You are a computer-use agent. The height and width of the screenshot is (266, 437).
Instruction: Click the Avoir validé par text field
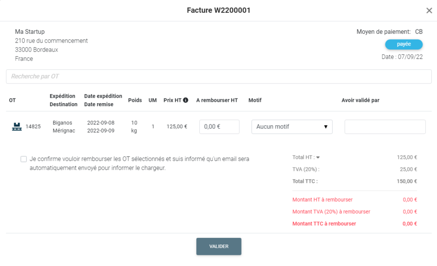(x=385, y=127)
